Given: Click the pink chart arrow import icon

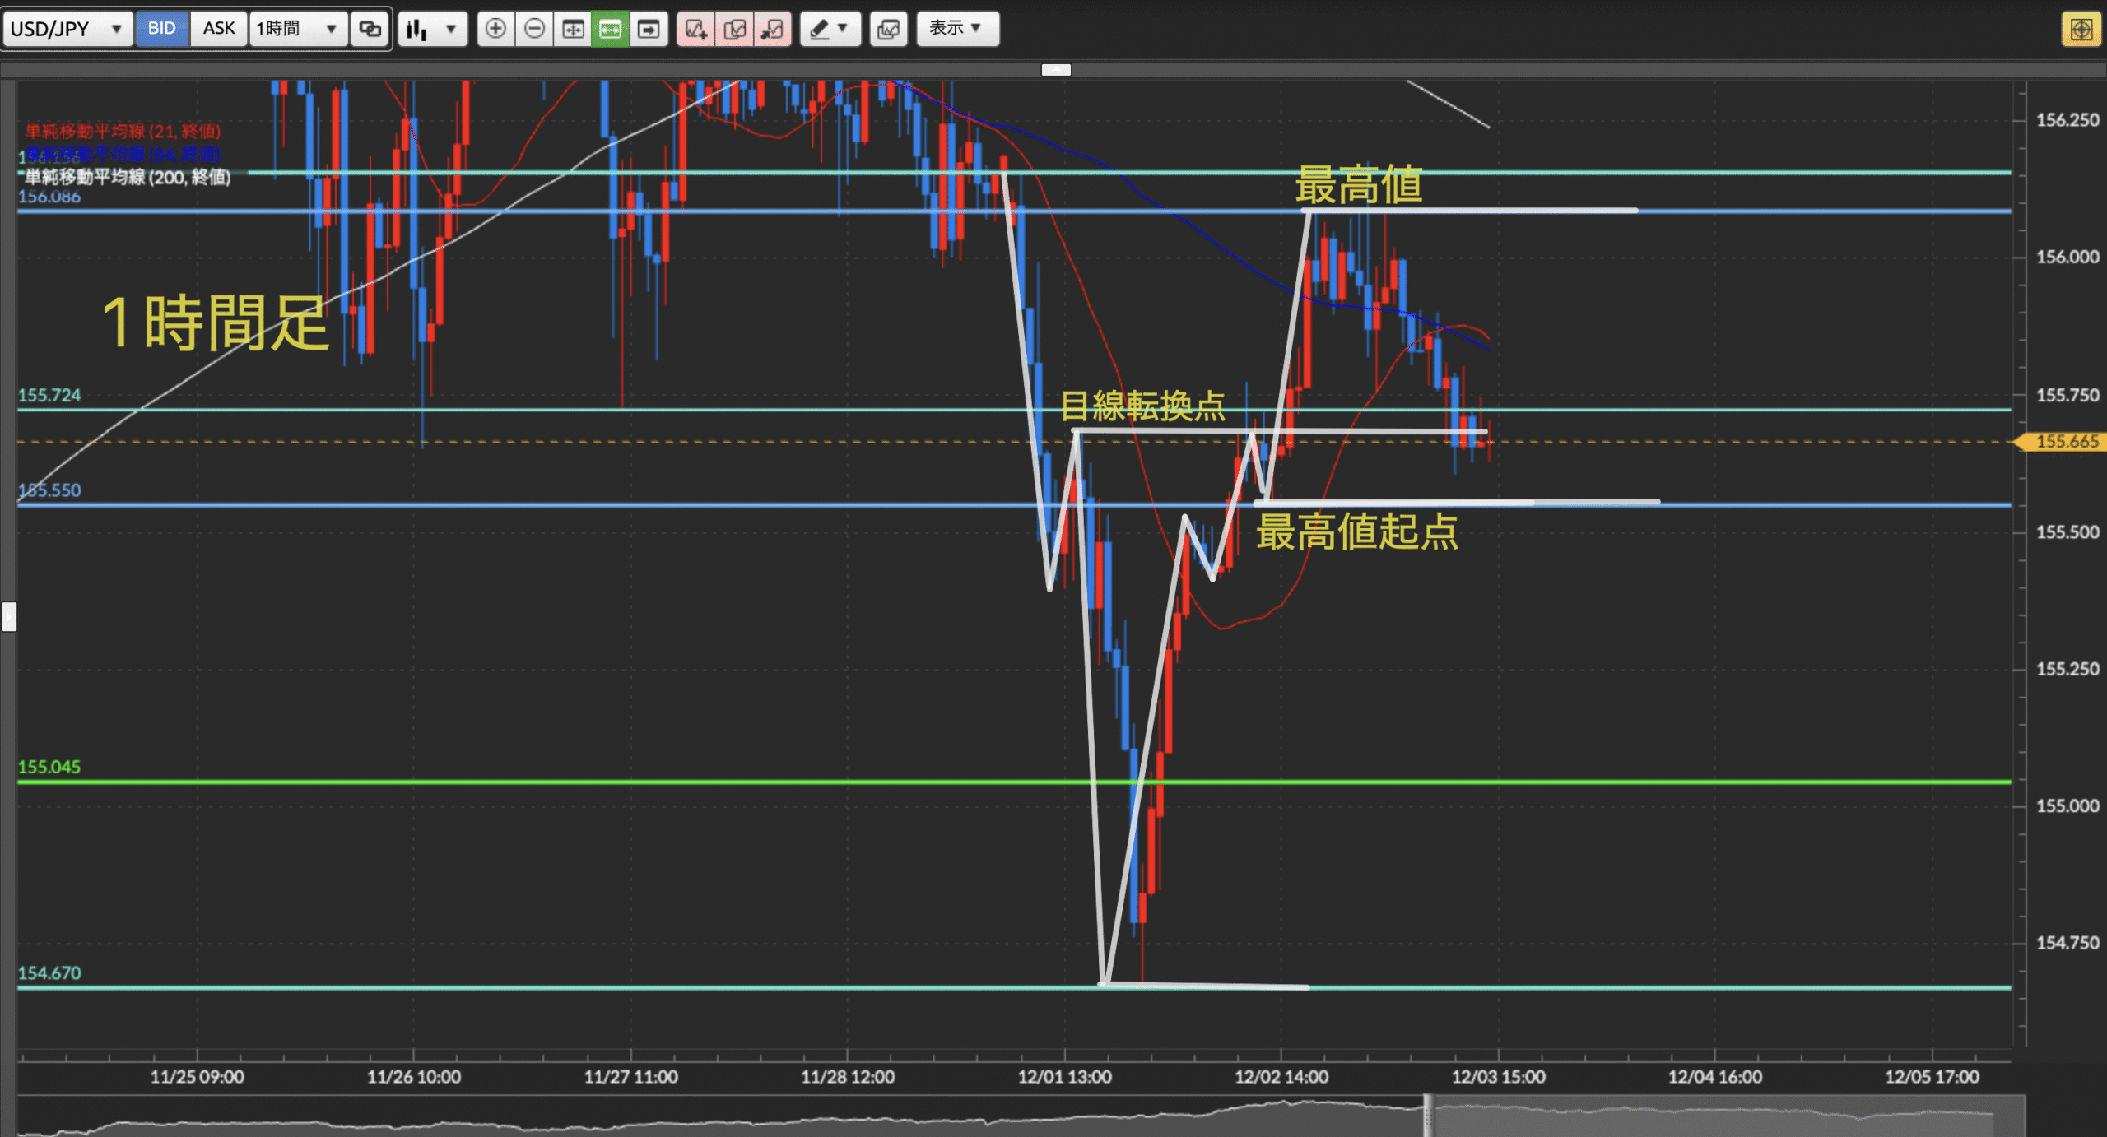Looking at the screenshot, I should [x=772, y=29].
